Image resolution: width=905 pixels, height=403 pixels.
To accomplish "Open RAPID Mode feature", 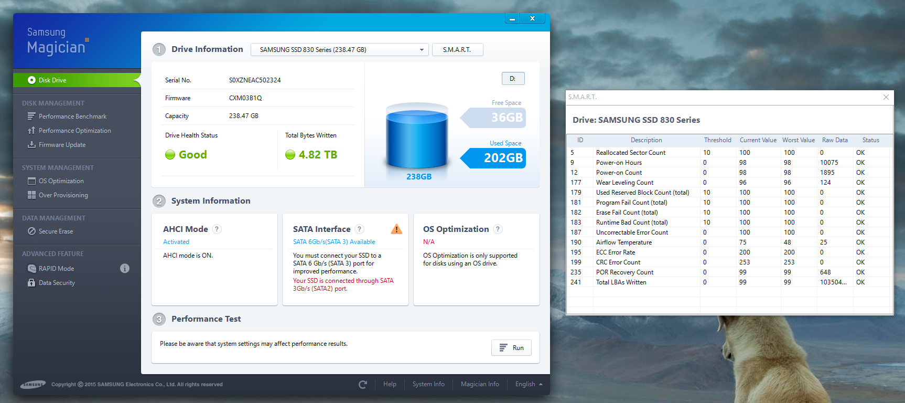I will (56, 269).
